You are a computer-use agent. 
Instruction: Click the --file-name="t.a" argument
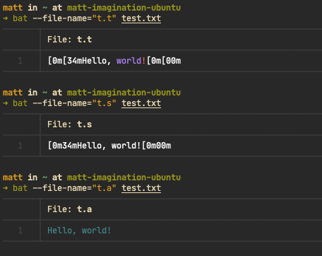pyautogui.click(x=75, y=188)
